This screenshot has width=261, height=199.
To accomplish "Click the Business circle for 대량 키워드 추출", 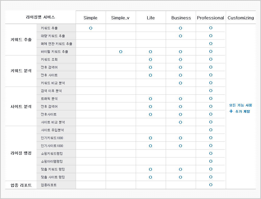I will (x=180, y=36).
